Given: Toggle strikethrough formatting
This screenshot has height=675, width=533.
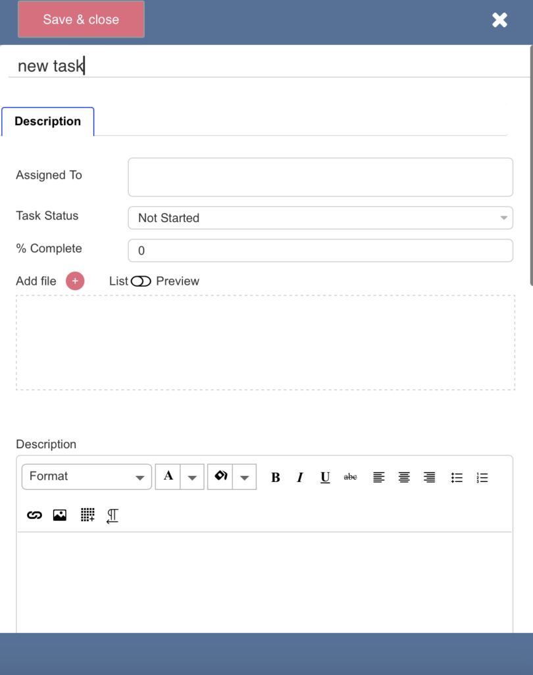Looking at the screenshot, I should pyautogui.click(x=350, y=477).
